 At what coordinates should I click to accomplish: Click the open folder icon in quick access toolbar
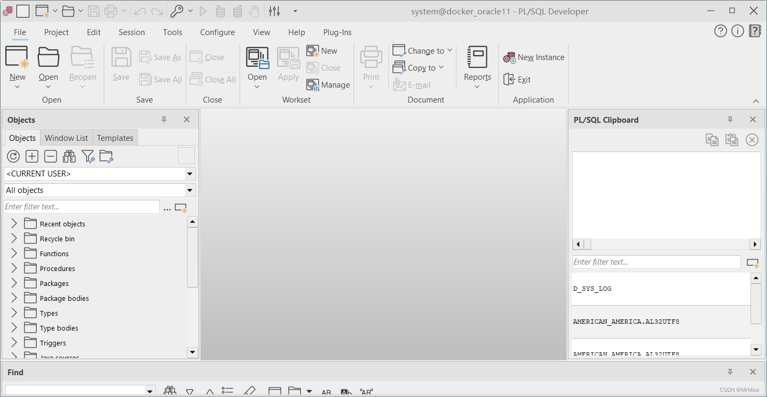(x=68, y=11)
